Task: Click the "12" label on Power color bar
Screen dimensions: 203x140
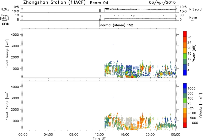Action: [189, 59]
